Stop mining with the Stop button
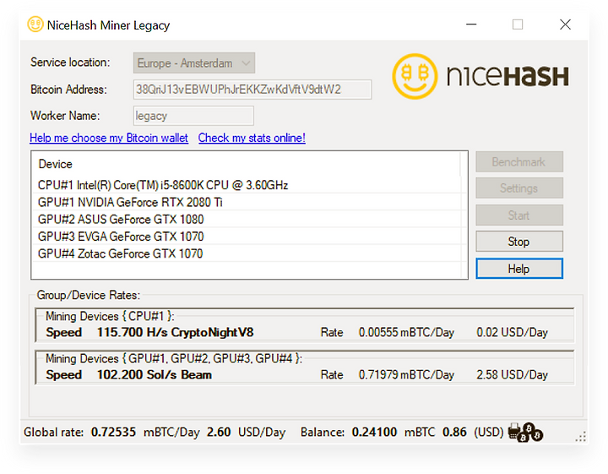This screenshot has height=474, width=608. point(519,242)
